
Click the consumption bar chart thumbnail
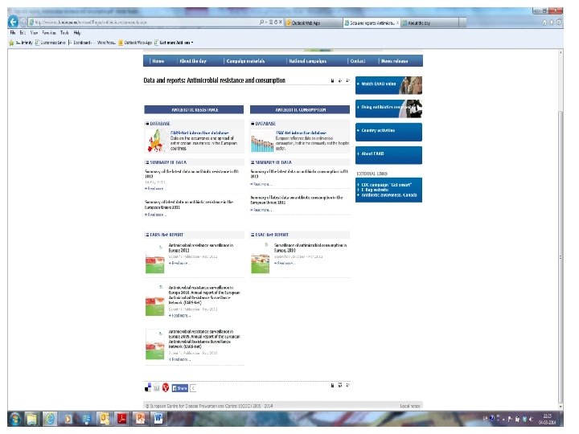(x=262, y=142)
